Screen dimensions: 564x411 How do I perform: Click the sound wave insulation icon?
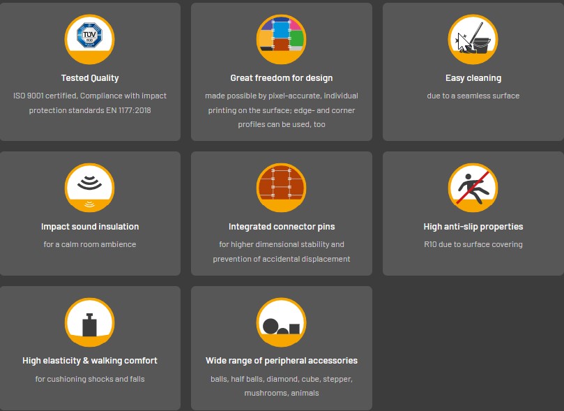[x=89, y=188]
